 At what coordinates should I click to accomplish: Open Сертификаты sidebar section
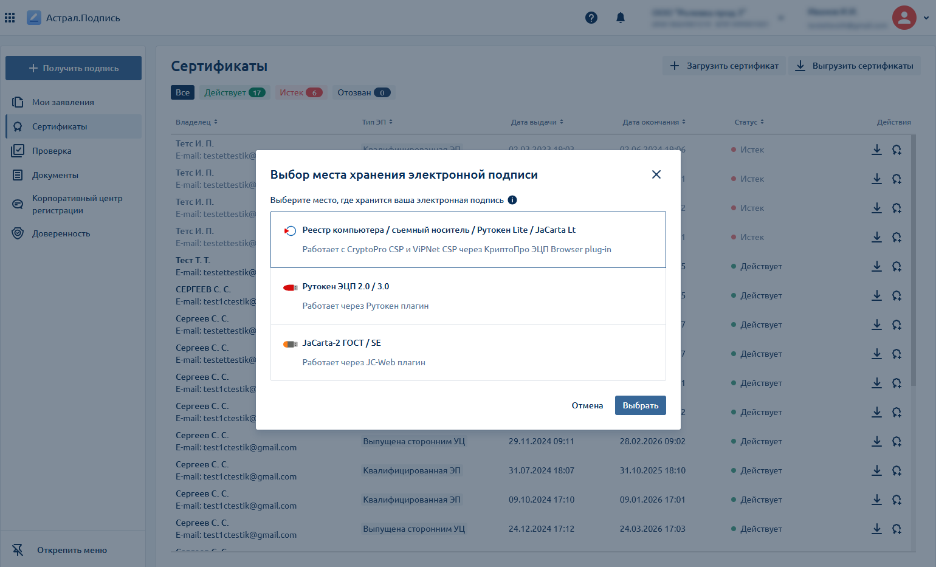click(74, 126)
